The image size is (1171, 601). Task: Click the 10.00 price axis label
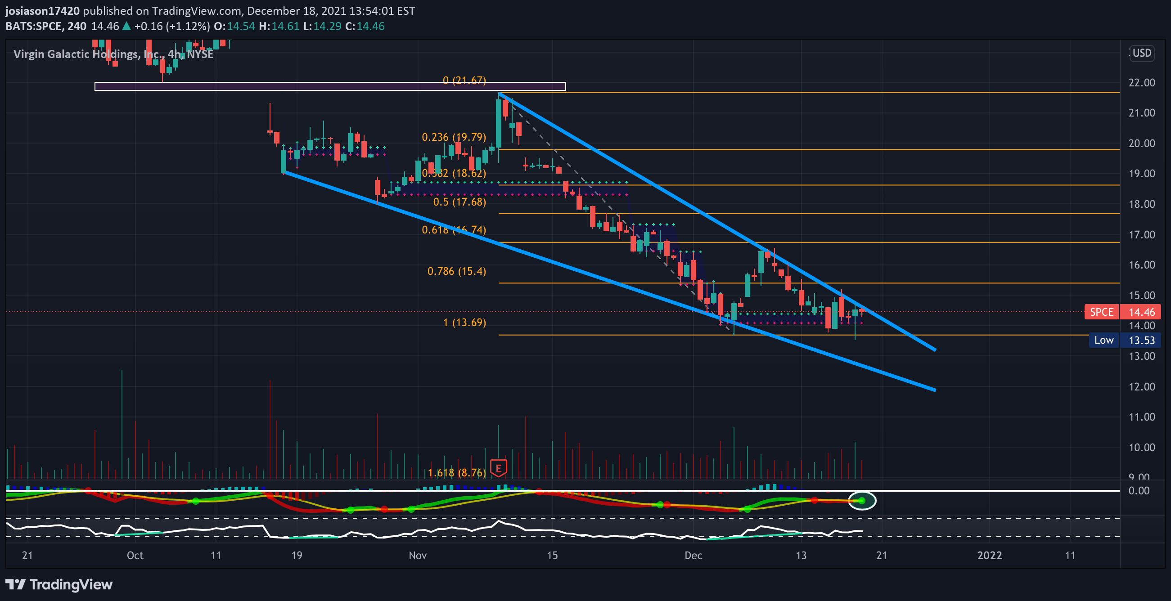click(1141, 448)
